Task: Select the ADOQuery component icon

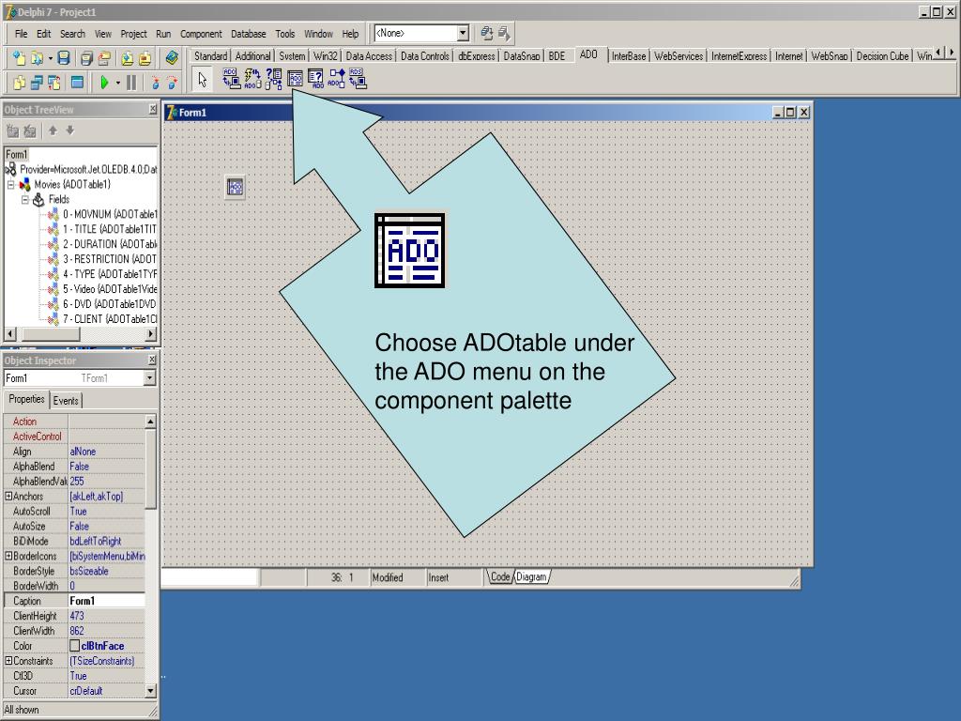Action: pos(315,79)
